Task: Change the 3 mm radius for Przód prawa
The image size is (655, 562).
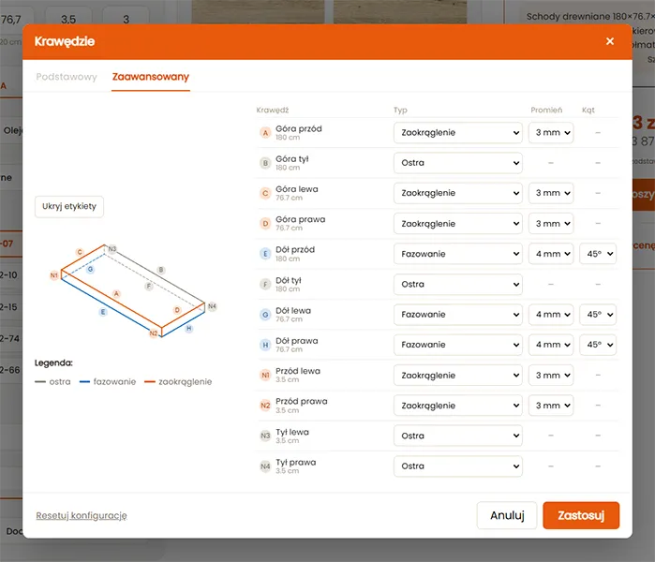Action: (x=551, y=406)
